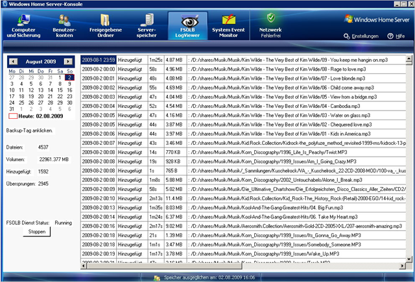Click the 11.4 MB size cell

(x=176, y=198)
